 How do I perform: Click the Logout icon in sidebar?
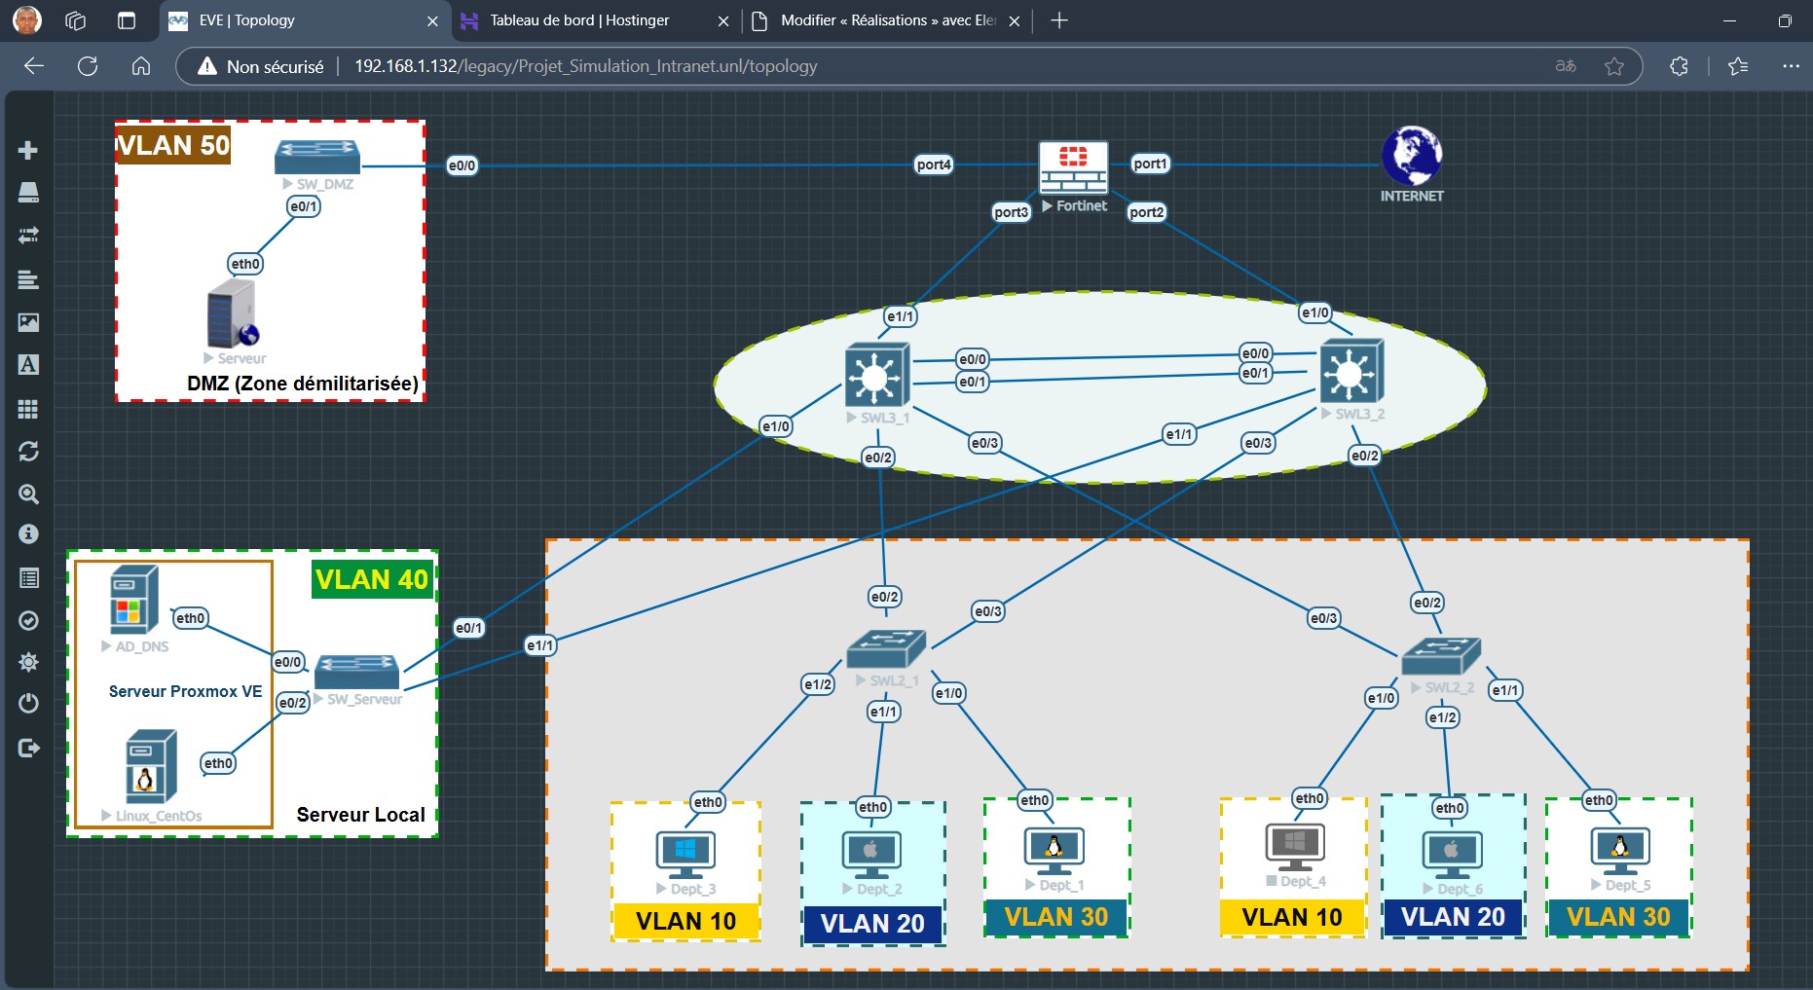tap(28, 748)
